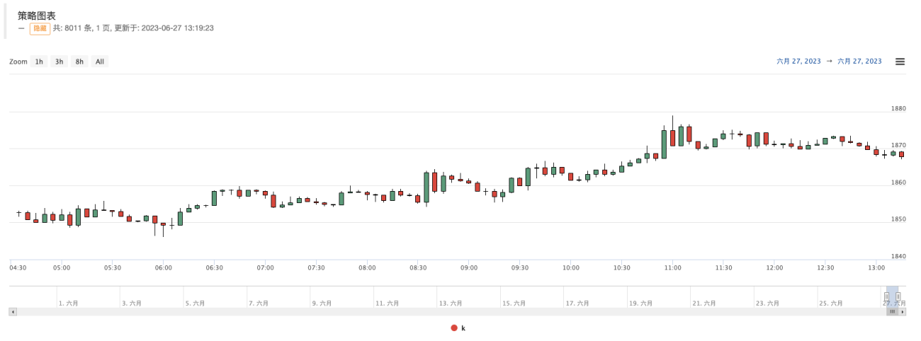
Task: Set zoom range to 1h
Action: [x=39, y=62]
